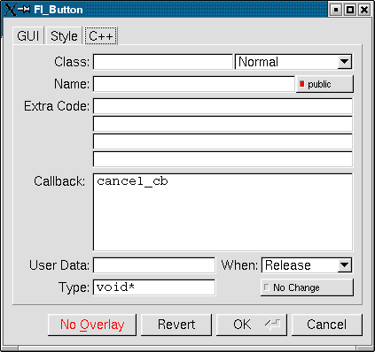Select the C++ tab
This screenshot has width=375, height=352.
point(101,36)
